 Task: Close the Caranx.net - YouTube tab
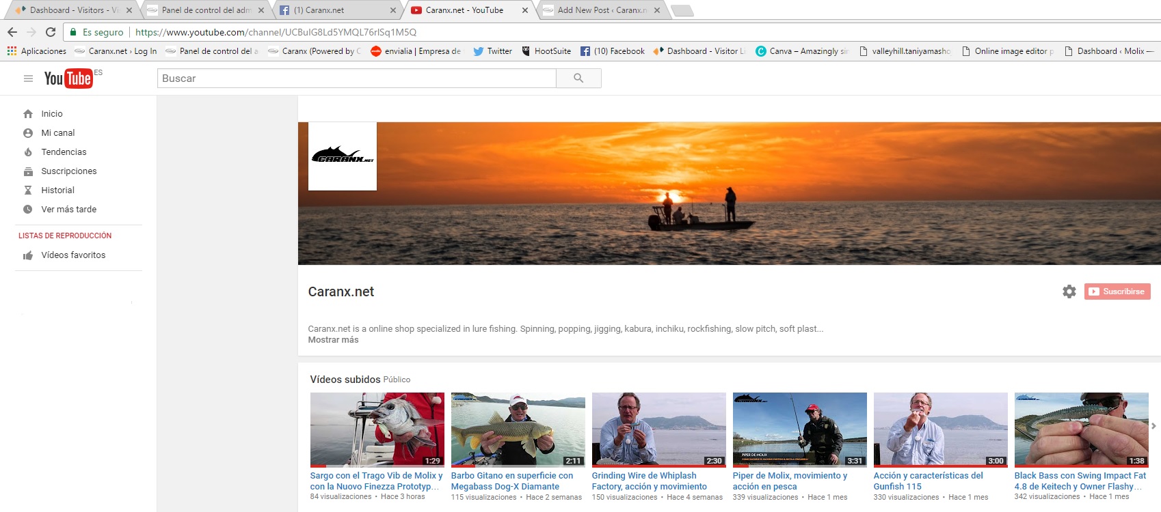525,10
